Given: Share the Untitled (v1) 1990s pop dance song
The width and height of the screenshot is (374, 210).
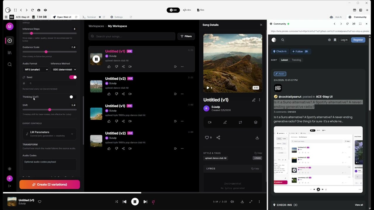Looking at the screenshot, I should (123, 121).
